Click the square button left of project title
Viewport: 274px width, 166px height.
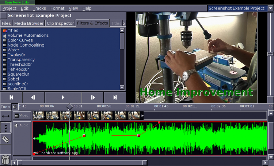point(4,16)
